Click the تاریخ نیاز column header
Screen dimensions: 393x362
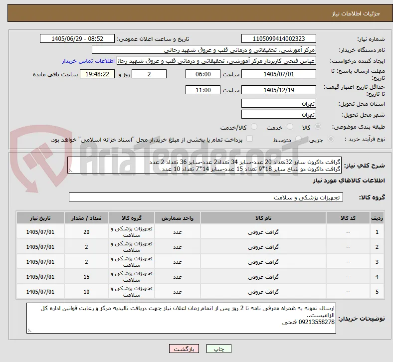tap(40, 218)
